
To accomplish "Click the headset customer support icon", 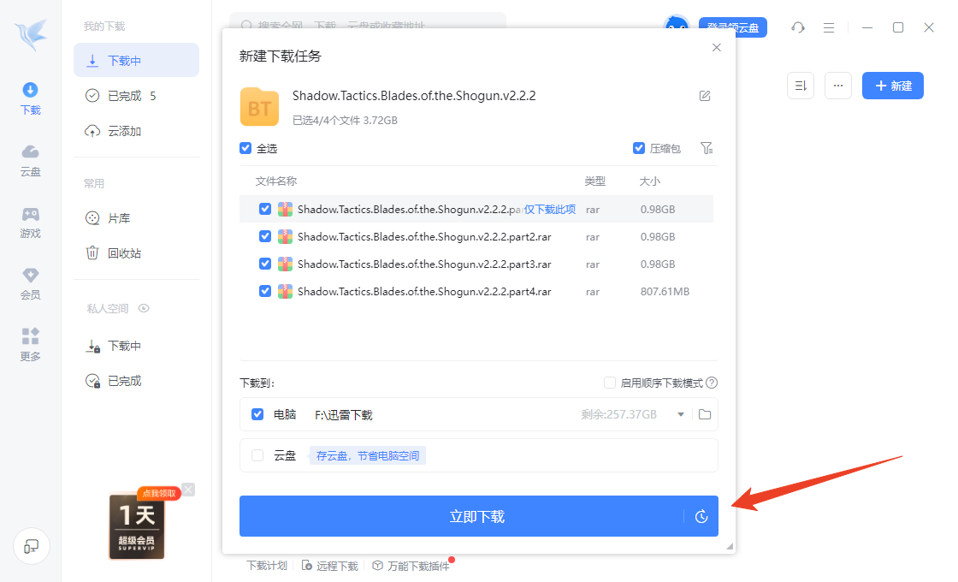I will pos(796,27).
